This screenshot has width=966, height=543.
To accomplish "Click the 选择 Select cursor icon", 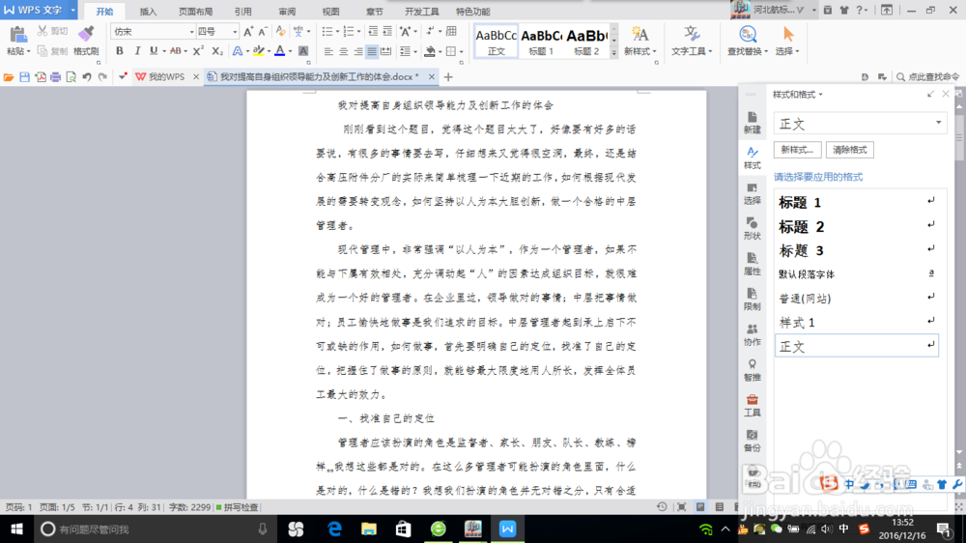I will tap(788, 35).
